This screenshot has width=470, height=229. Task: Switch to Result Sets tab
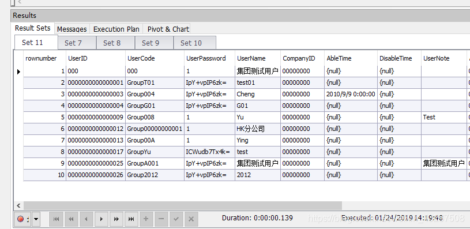coord(33,28)
